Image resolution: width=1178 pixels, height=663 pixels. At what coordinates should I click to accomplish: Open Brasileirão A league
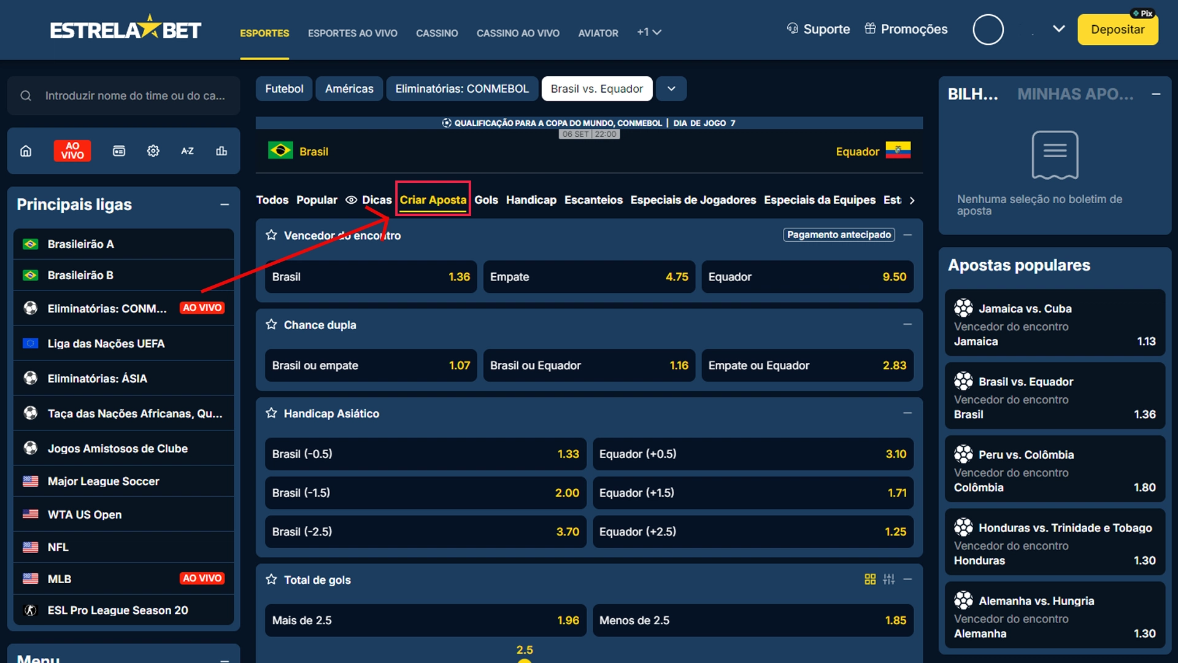(x=123, y=244)
